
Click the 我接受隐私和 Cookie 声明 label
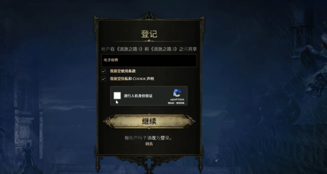(x=132, y=79)
